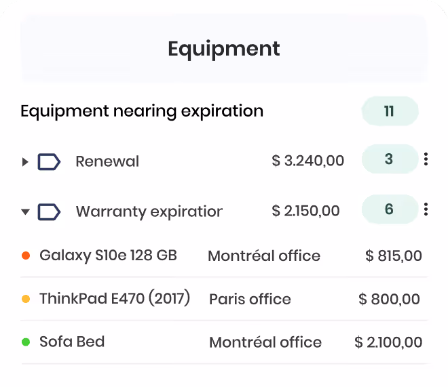Image resolution: width=448 pixels, height=387 pixels.
Task: Open Warranty expiration three-dot options menu
Action: point(426,209)
